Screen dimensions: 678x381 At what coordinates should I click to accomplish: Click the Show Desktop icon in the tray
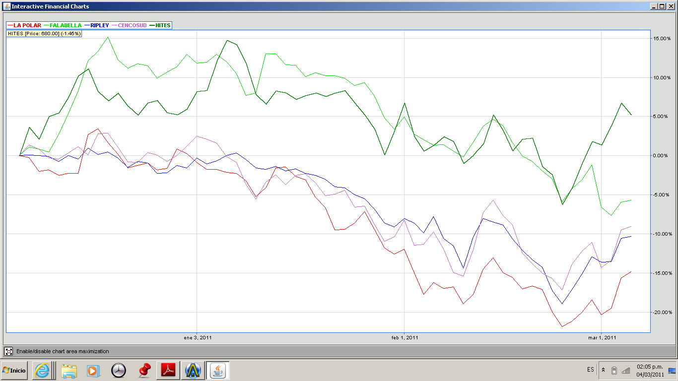(672, 371)
